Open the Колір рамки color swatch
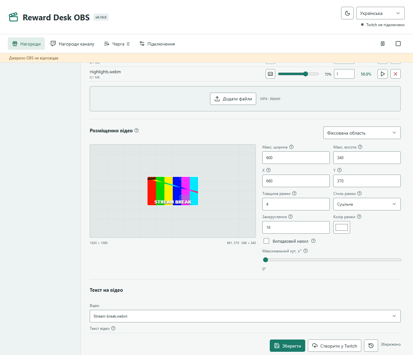Image resolution: width=413 pixels, height=355 pixels. [342, 228]
